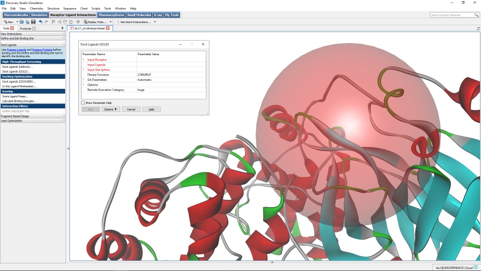Click the Paste clipboard icon in toolbar
Image resolution: width=481 pixels, height=271 pixels.
(x=71, y=22)
